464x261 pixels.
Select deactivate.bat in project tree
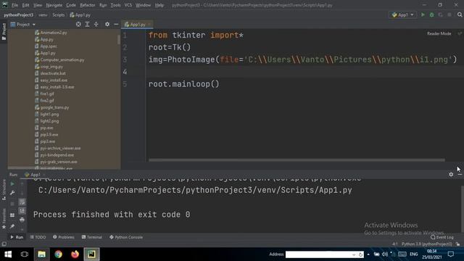point(50,73)
